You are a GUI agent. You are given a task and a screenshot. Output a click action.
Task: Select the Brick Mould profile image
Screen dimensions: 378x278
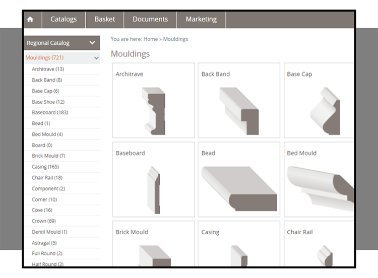153,255
